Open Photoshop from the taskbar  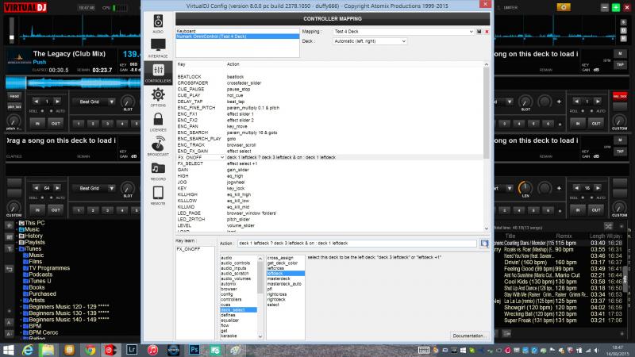[x=194, y=350]
